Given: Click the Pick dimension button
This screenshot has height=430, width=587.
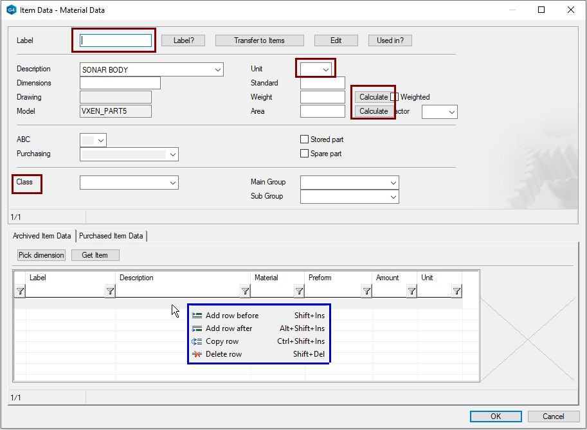Looking at the screenshot, I should point(41,255).
